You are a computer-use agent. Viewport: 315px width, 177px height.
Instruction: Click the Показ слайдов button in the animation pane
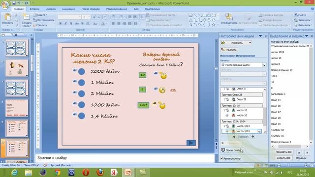point(232,150)
